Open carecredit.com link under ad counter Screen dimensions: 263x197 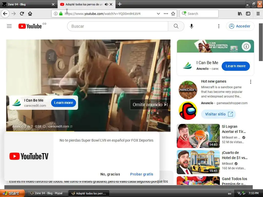coord(60,126)
